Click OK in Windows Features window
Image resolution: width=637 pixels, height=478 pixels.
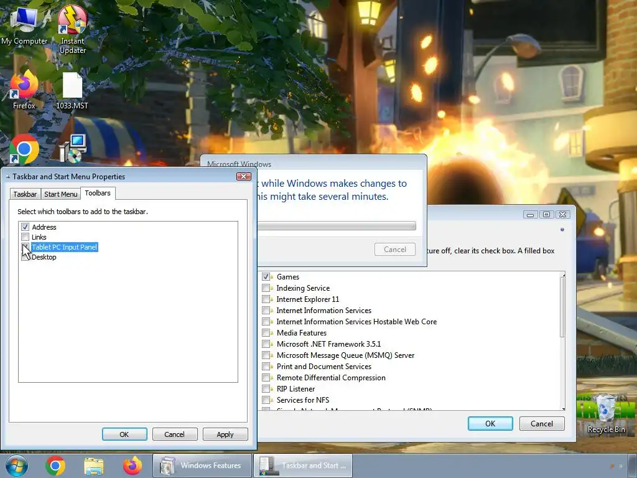point(490,423)
